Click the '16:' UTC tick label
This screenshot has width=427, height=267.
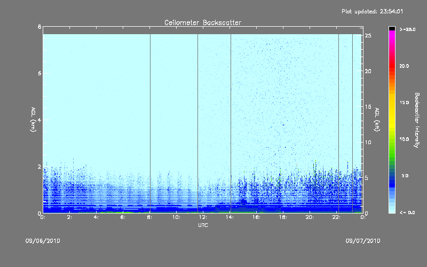click(x=256, y=217)
